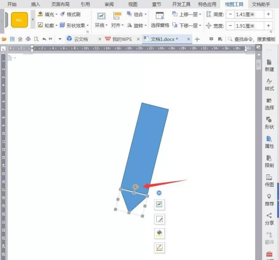
Task: Click 下移一层 send backward
Action: point(187,25)
